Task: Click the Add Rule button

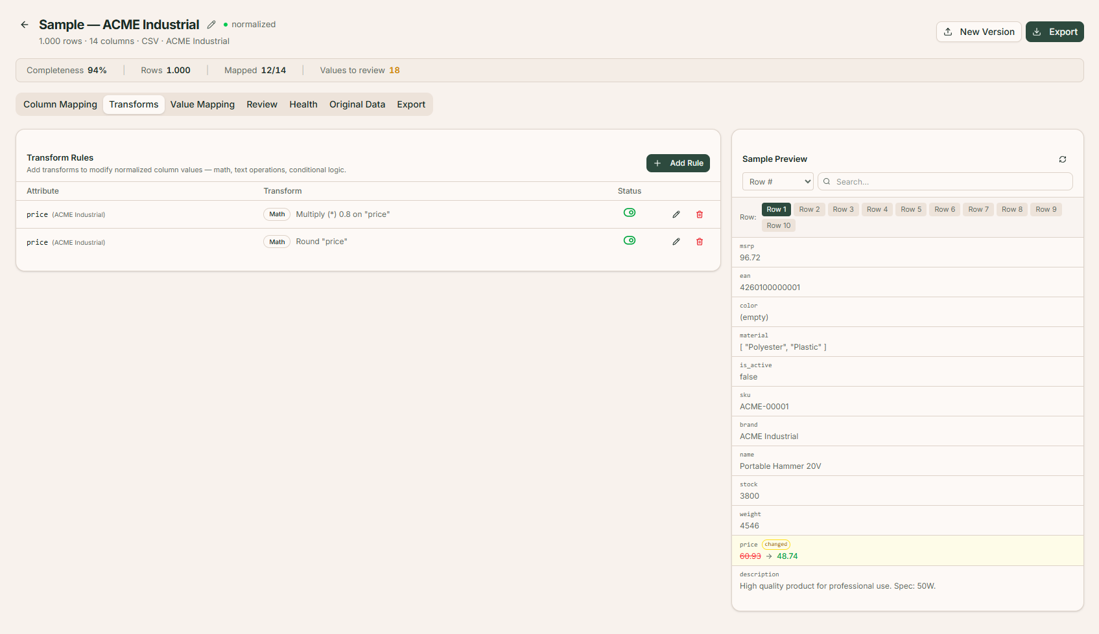Action: [x=678, y=163]
